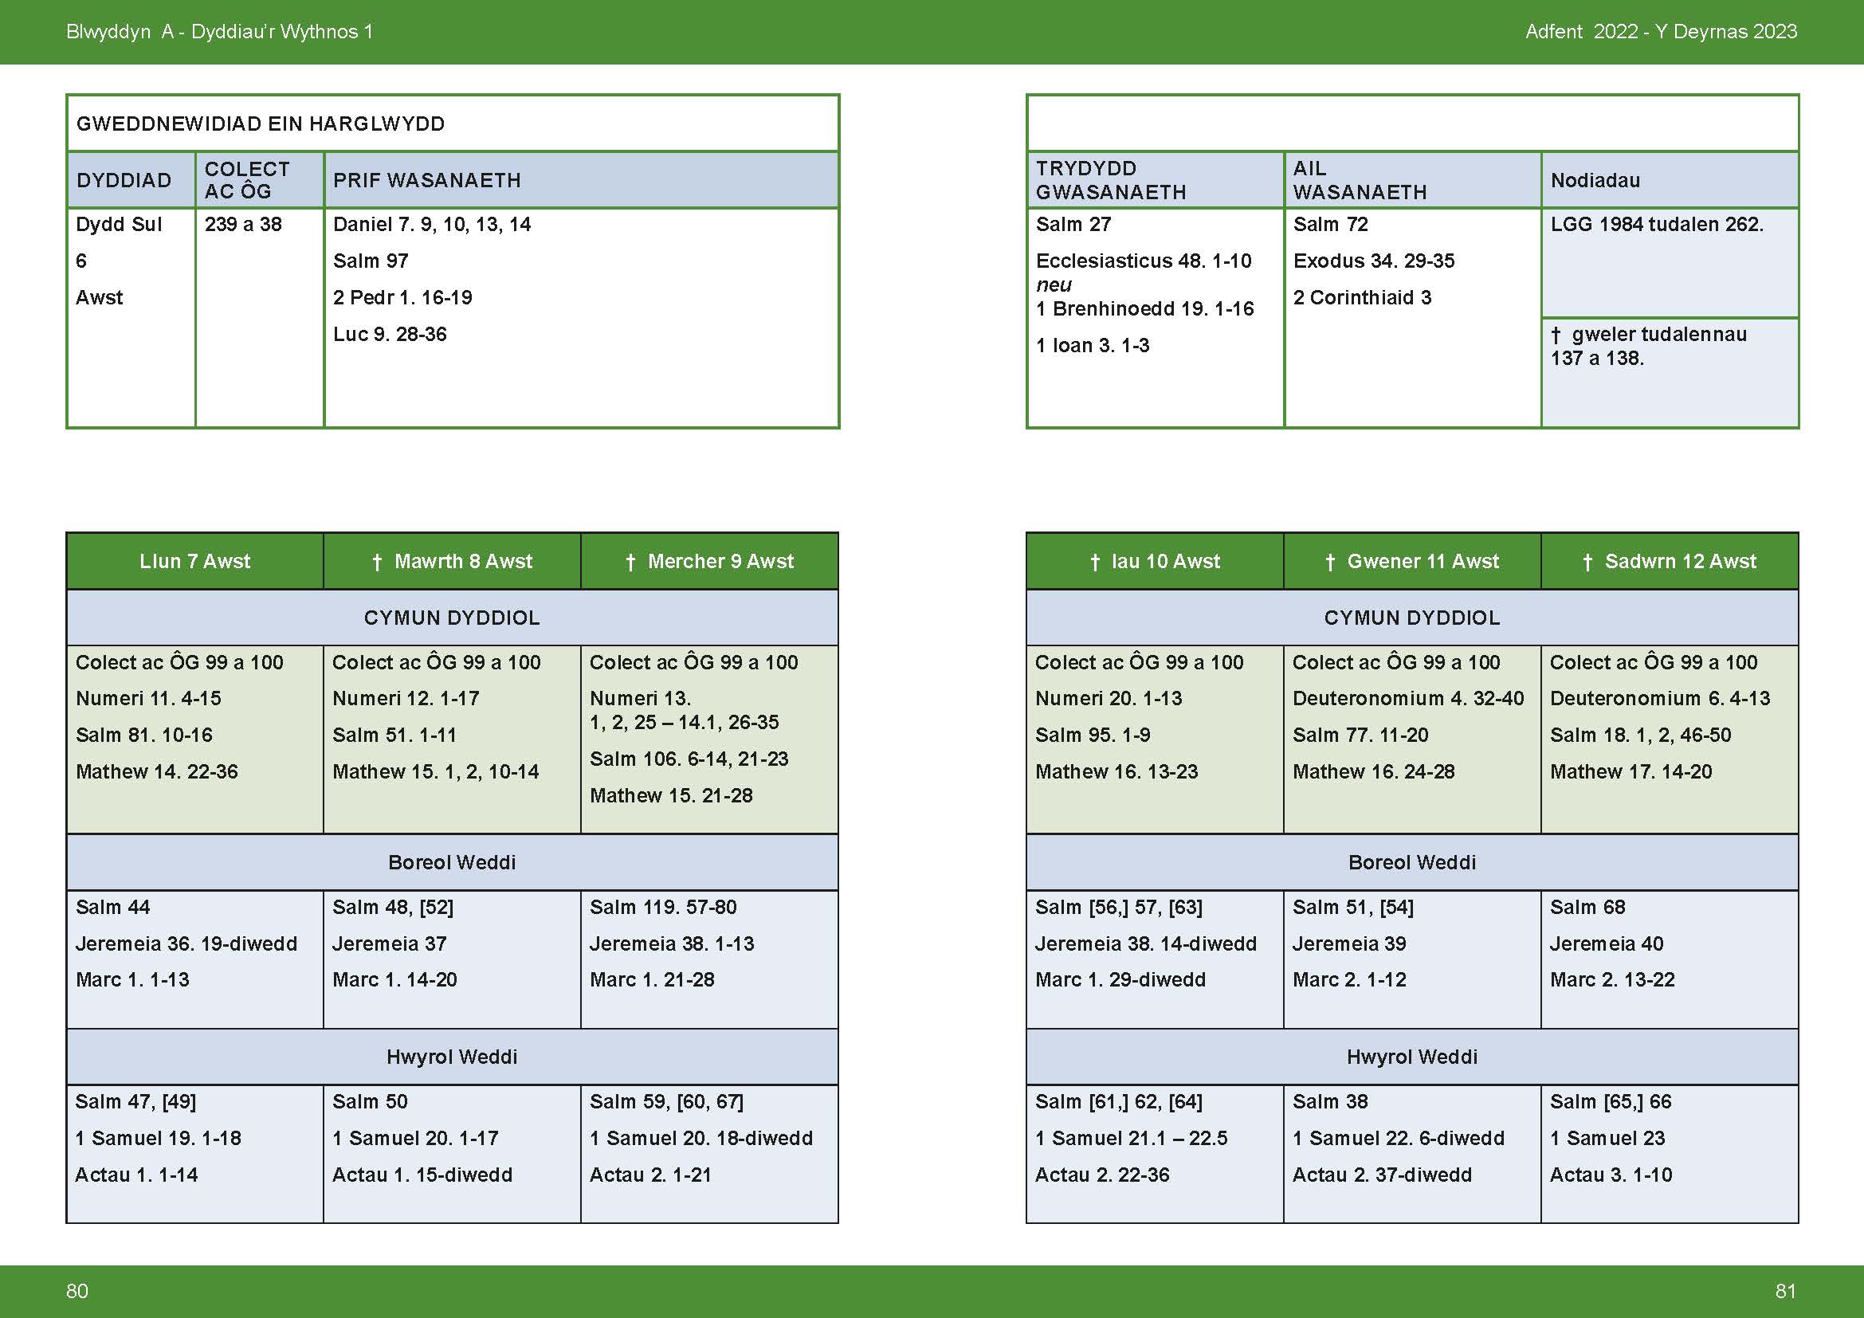Image resolution: width=1864 pixels, height=1318 pixels.
Task: Click the reading 'Deuteronomium 6. 4-13'
Action: click(1660, 698)
